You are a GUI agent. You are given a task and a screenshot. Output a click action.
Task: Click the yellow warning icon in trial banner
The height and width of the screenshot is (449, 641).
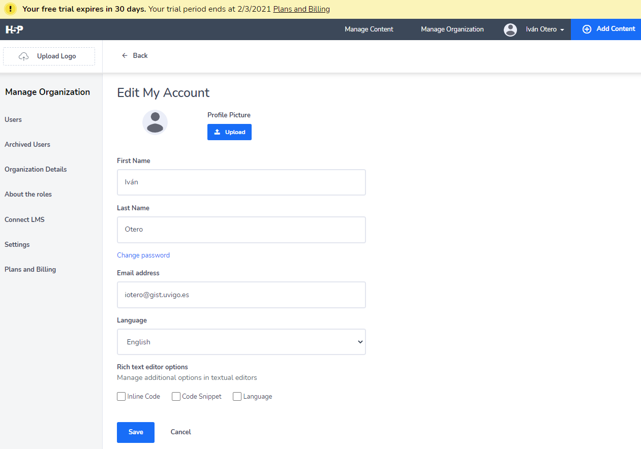click(11, 9)
